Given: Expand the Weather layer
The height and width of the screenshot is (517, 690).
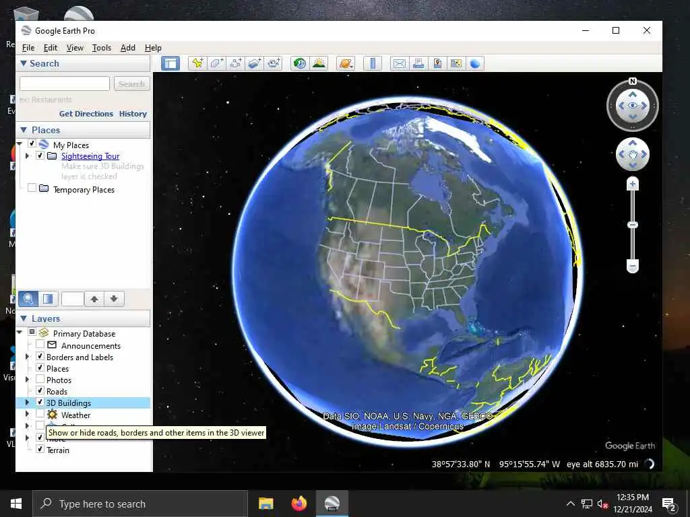Looking at the screenshot, I should (x=27, y=414).
